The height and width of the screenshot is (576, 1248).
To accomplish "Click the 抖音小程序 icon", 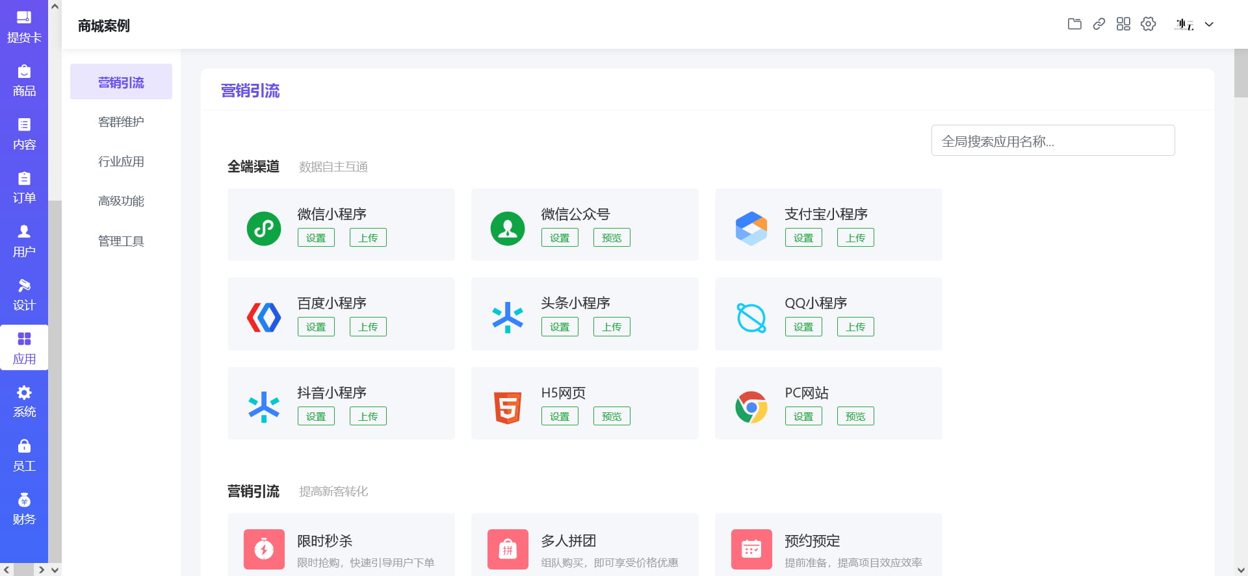I will click(264, 407).
